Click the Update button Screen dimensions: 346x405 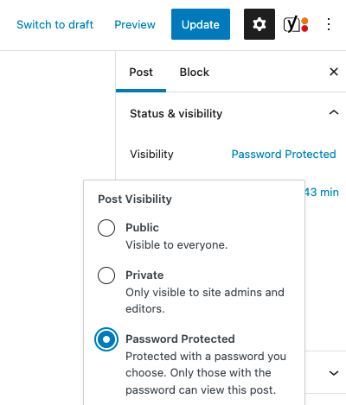click(201, 24)
